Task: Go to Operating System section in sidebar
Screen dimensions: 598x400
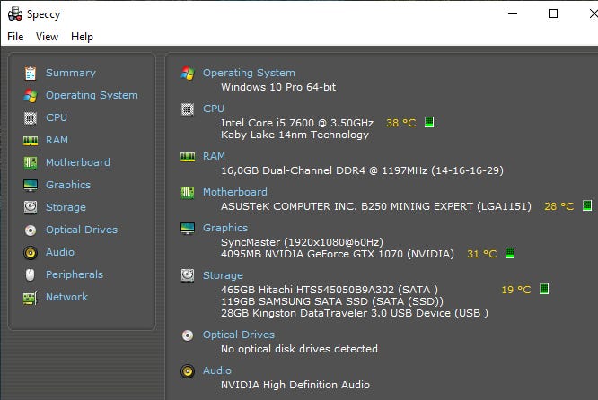Action: click(92, 95)
